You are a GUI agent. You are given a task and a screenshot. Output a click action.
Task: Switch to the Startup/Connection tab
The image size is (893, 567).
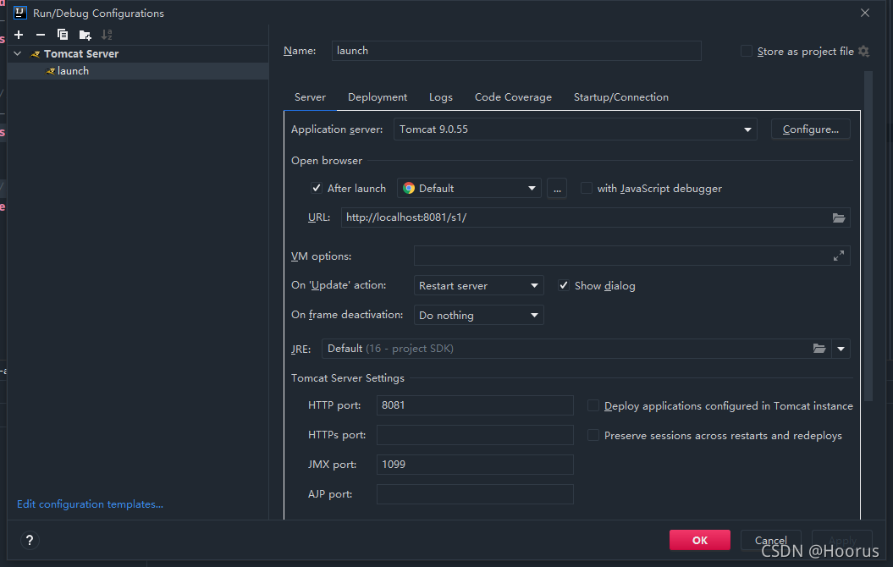(x=620, y=97)
